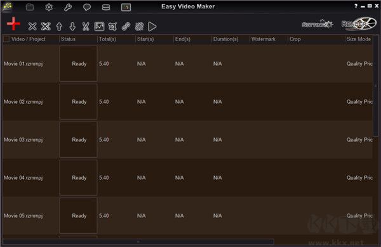
Task: Click the Start(s) column header
Action: (x=145, y=39)
